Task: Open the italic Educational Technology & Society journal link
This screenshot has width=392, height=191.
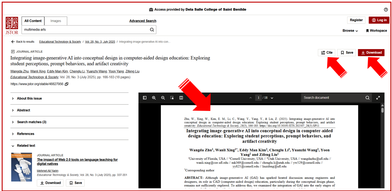Action: click(34, 77)
